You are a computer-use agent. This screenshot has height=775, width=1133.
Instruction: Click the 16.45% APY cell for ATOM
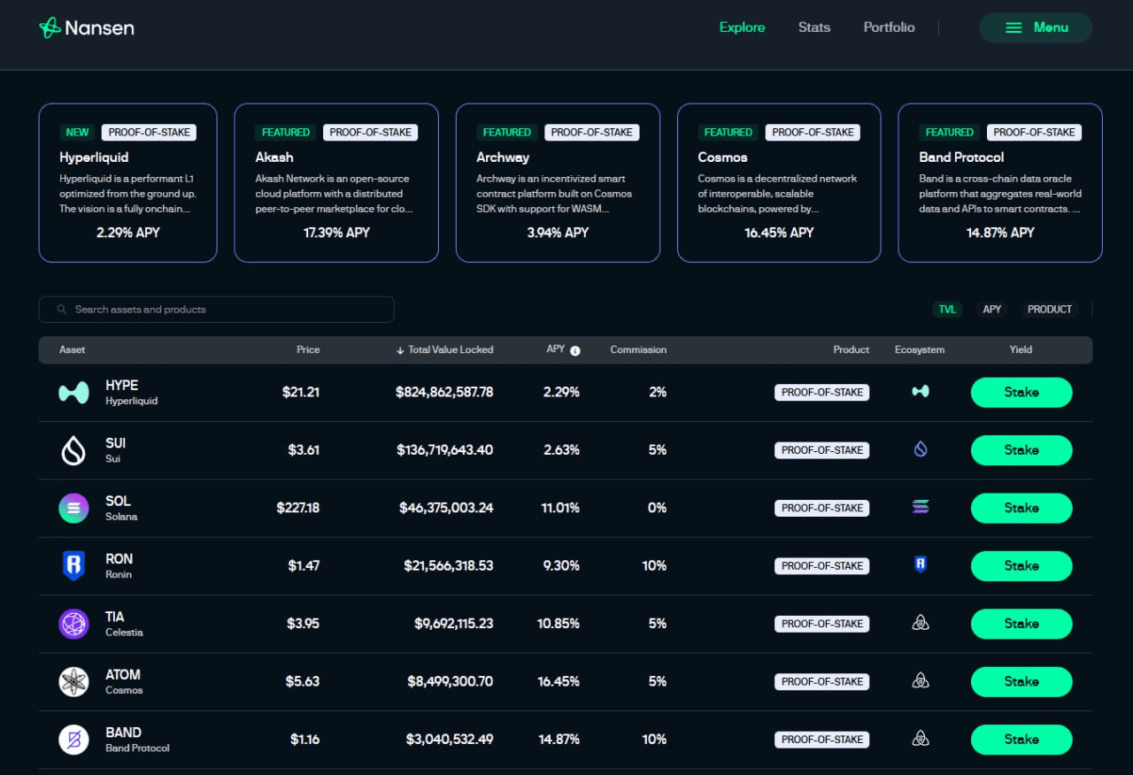558,681
